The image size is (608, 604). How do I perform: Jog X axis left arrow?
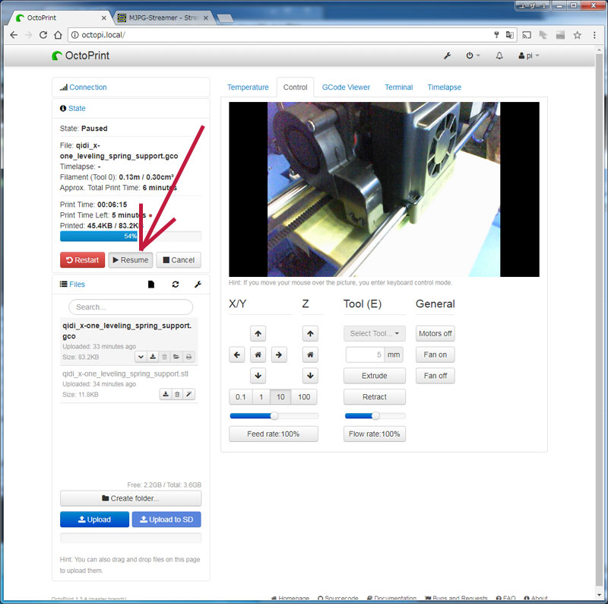coord(237,354)
